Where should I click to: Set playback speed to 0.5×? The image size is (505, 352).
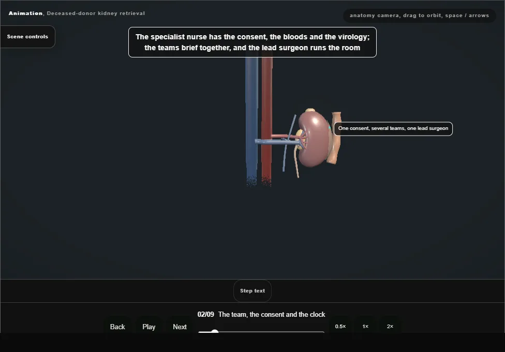coord(340,326)
